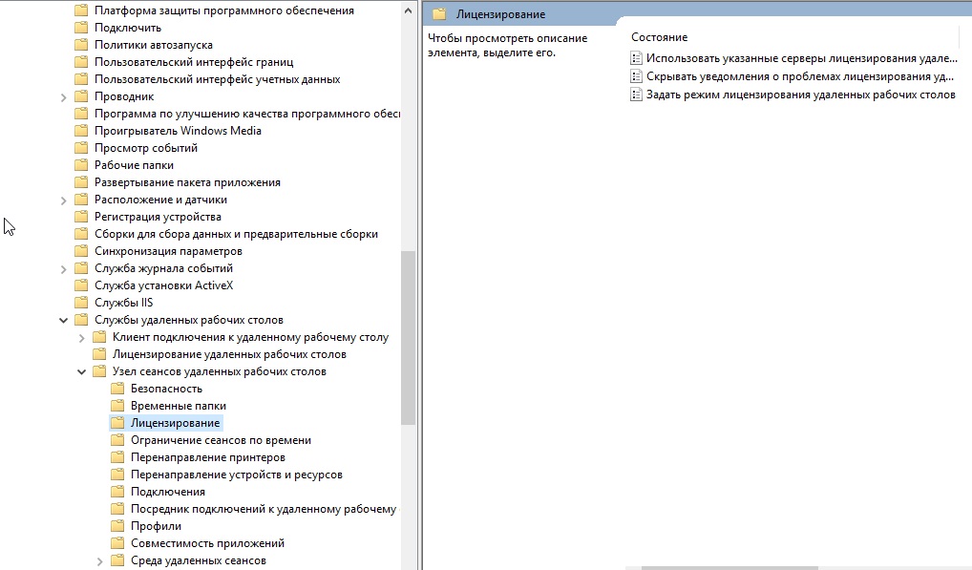Viewport: 972px width, 570px height.
Task: Click the «Состояние» column header
Action: click(x=659, y=37)
